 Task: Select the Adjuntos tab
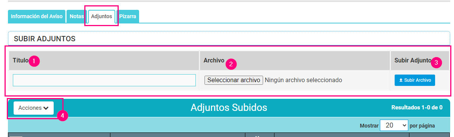[102, 17]
